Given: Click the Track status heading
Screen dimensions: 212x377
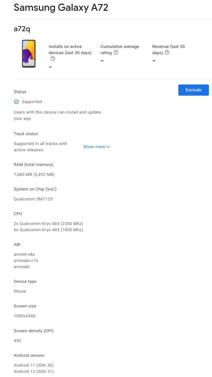Looking at the screenshot, I should [26, 134].
